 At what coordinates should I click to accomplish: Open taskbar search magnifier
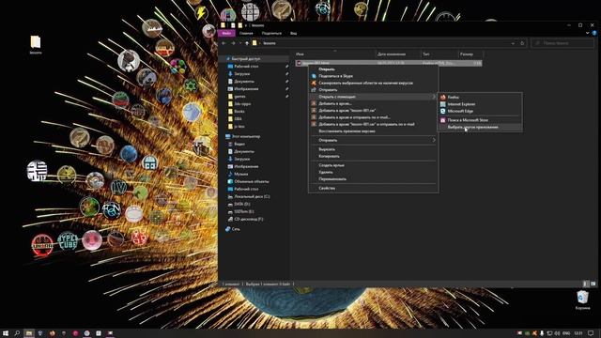point(17,333)
